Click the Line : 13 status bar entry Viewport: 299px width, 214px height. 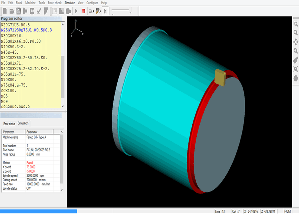click(x=220, y=211)
